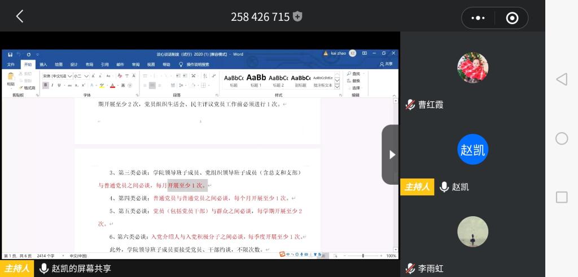
Task: Click the Italic formatting icon
Action: pyautogui.click(x=52, y=86)
